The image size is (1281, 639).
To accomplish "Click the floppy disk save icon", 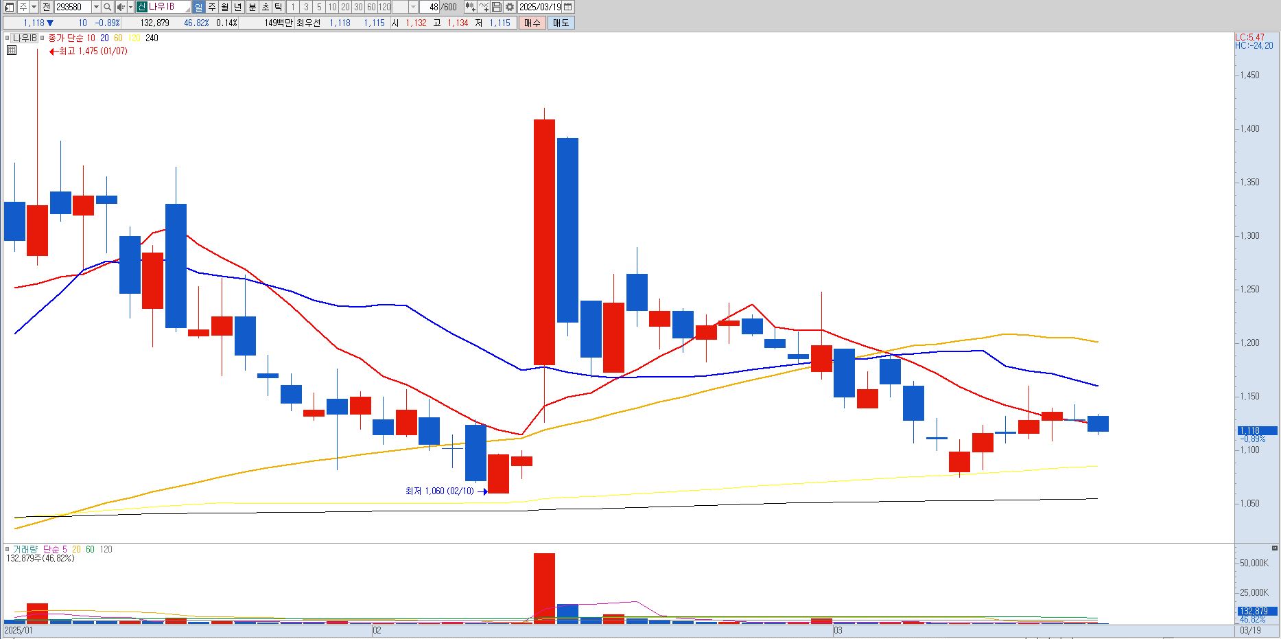I will [x=497, y=7].
